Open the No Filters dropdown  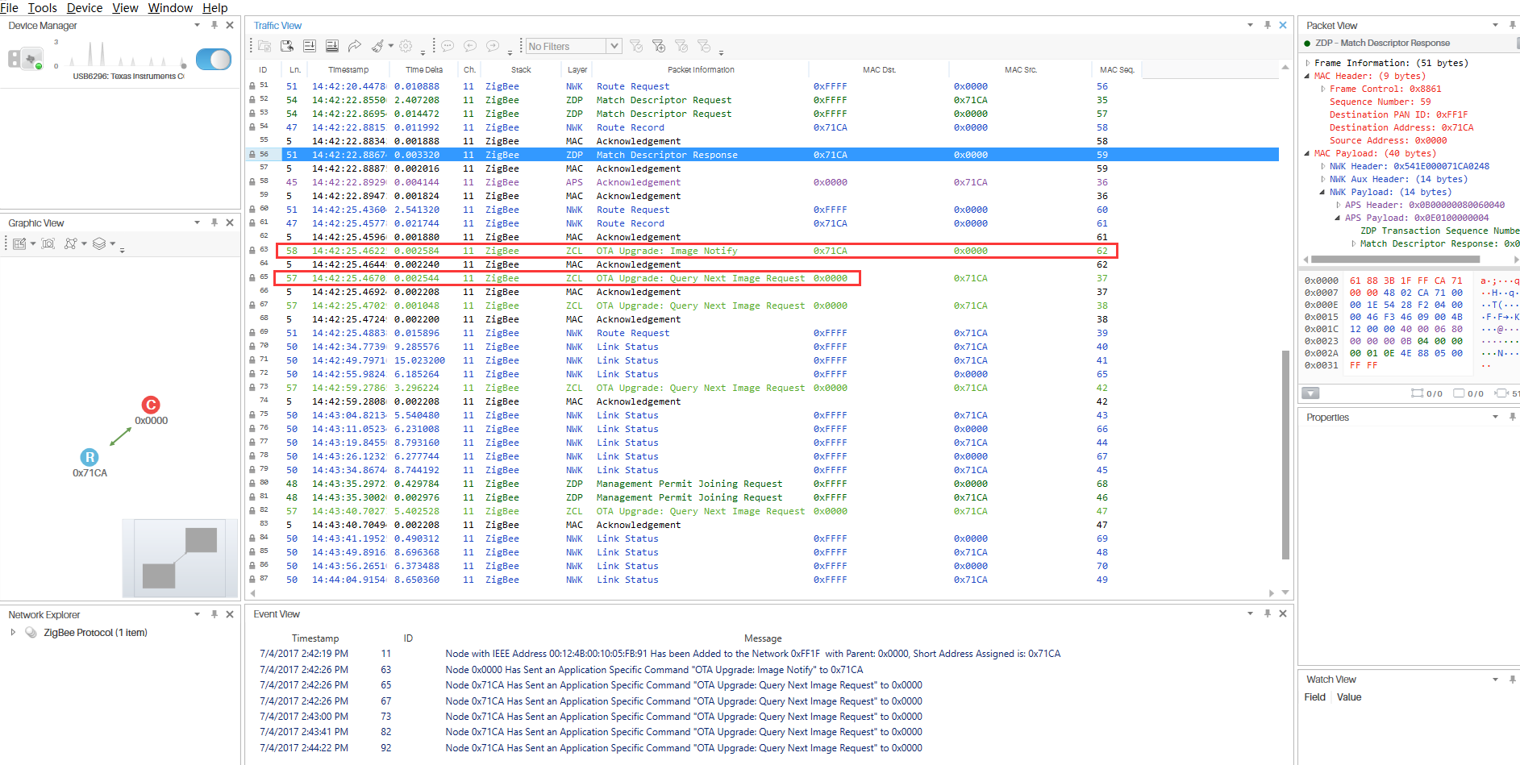614,46
